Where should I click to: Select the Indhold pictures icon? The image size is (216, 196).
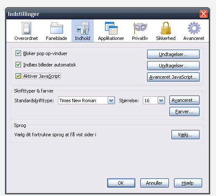coord(83,28)
